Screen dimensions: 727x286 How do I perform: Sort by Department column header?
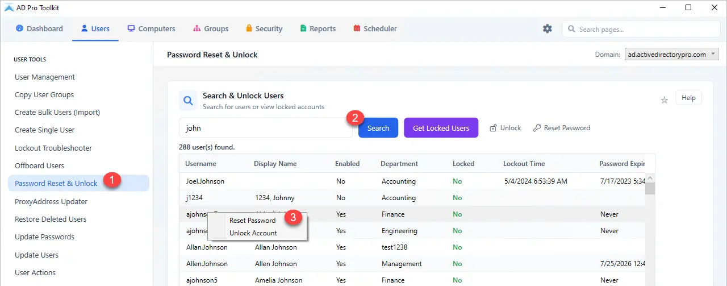(399, 164)
